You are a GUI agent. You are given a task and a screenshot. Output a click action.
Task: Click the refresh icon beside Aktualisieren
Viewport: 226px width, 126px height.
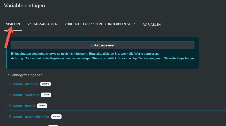[x=92, y=45]
